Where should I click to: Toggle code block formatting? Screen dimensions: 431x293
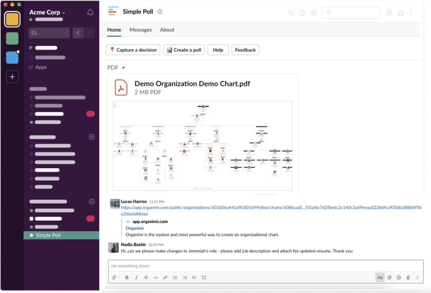(204, 277)
